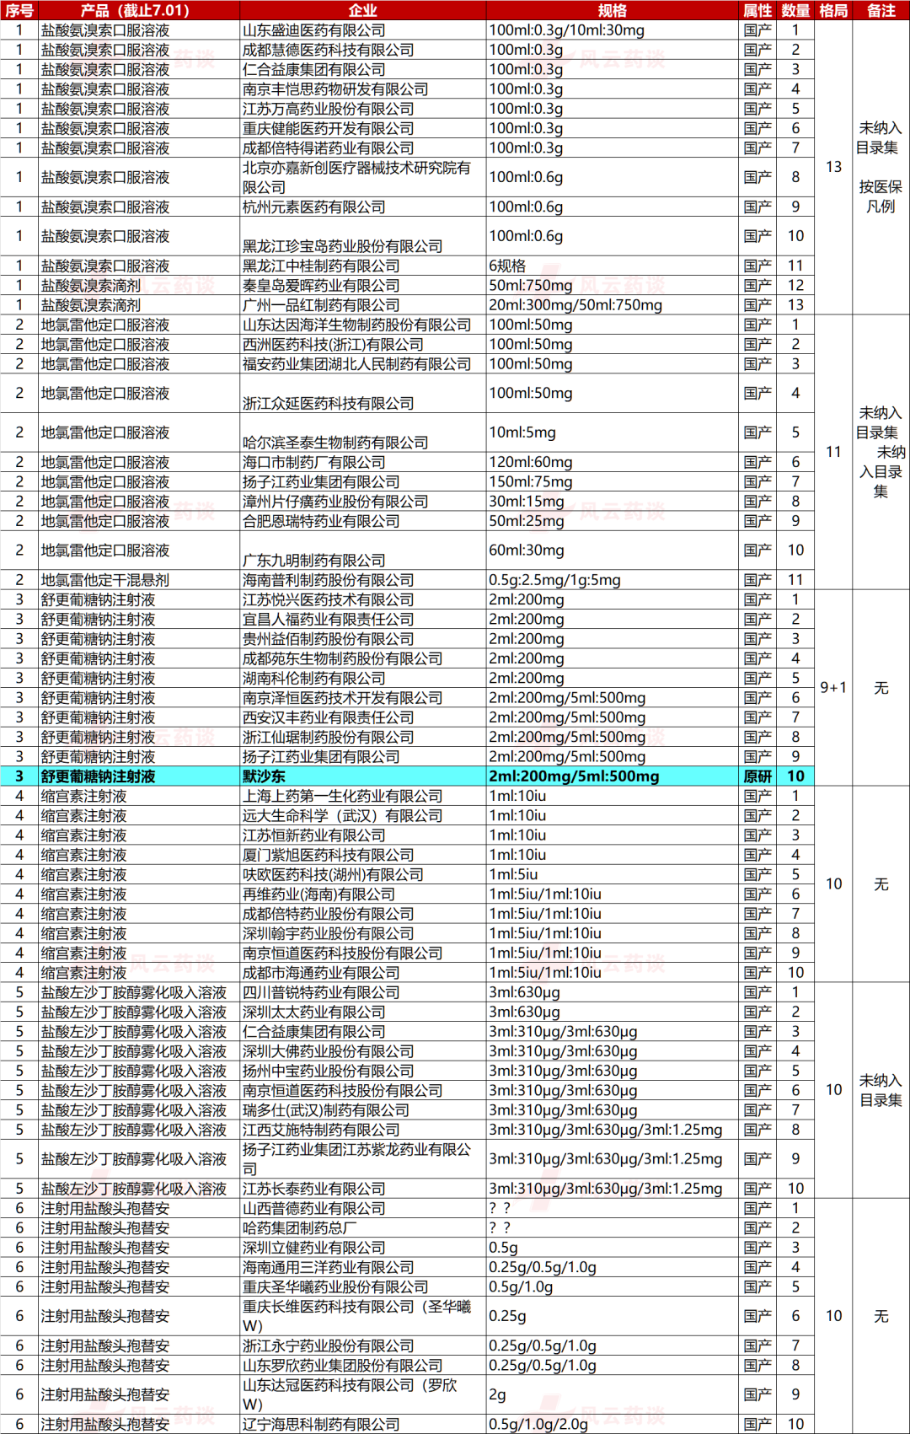The height and width of the screenshot is (1434, 910).
Task: Select the cell 山东达因海洋生物制药股份有限公司
Action: coord(363,325)
